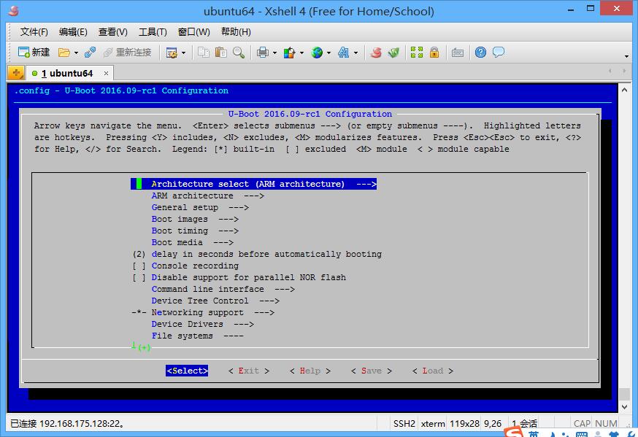This screenshot has height=437, width=638.
Task: Open the Command line interface submenu
Action: pyautogui.click(x=223, y=289)
